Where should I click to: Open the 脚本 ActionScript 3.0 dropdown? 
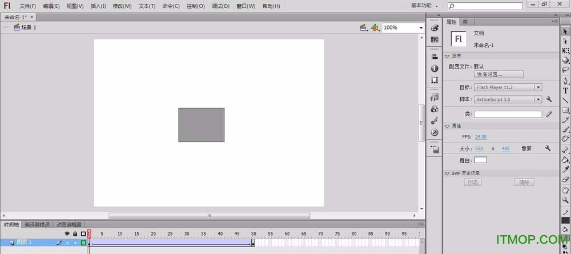pos(508,99)
